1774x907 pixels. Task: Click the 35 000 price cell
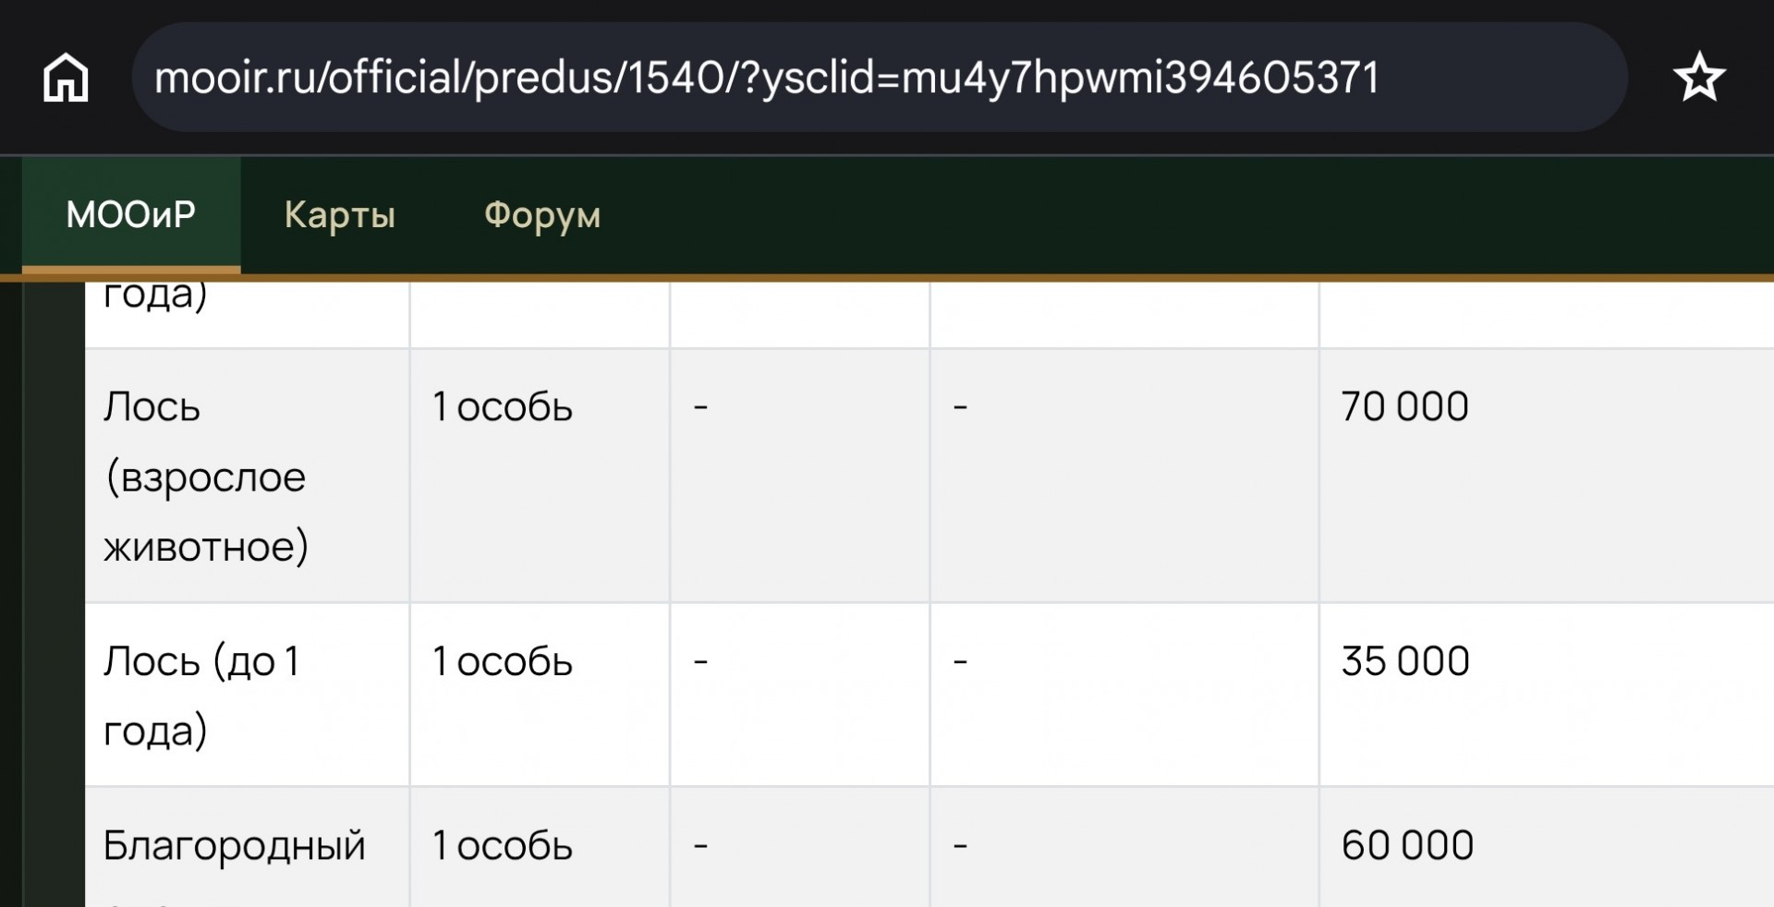[1547, 695]
